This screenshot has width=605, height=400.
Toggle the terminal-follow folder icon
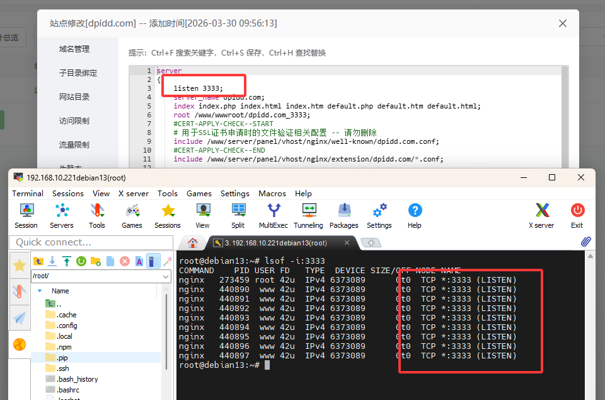153,261
